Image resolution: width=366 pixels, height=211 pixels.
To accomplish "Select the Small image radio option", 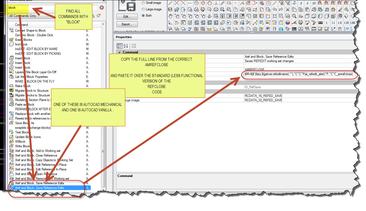I will 143,3.
